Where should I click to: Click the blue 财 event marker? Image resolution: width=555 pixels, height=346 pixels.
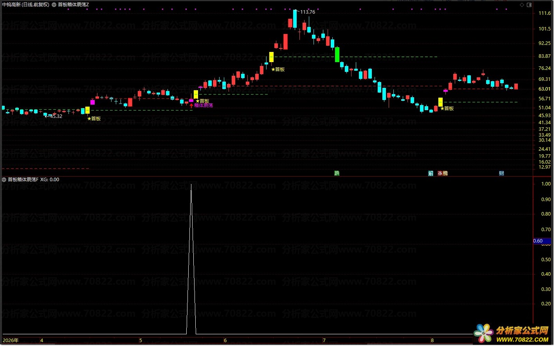tap(501, 173)
